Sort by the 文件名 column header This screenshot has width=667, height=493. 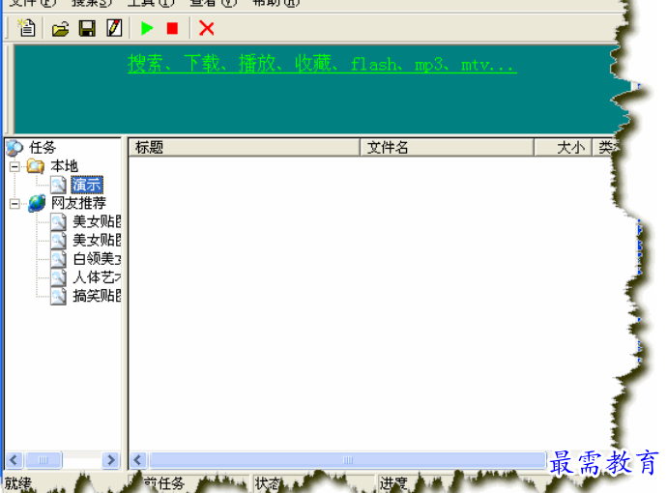point(447,148)
